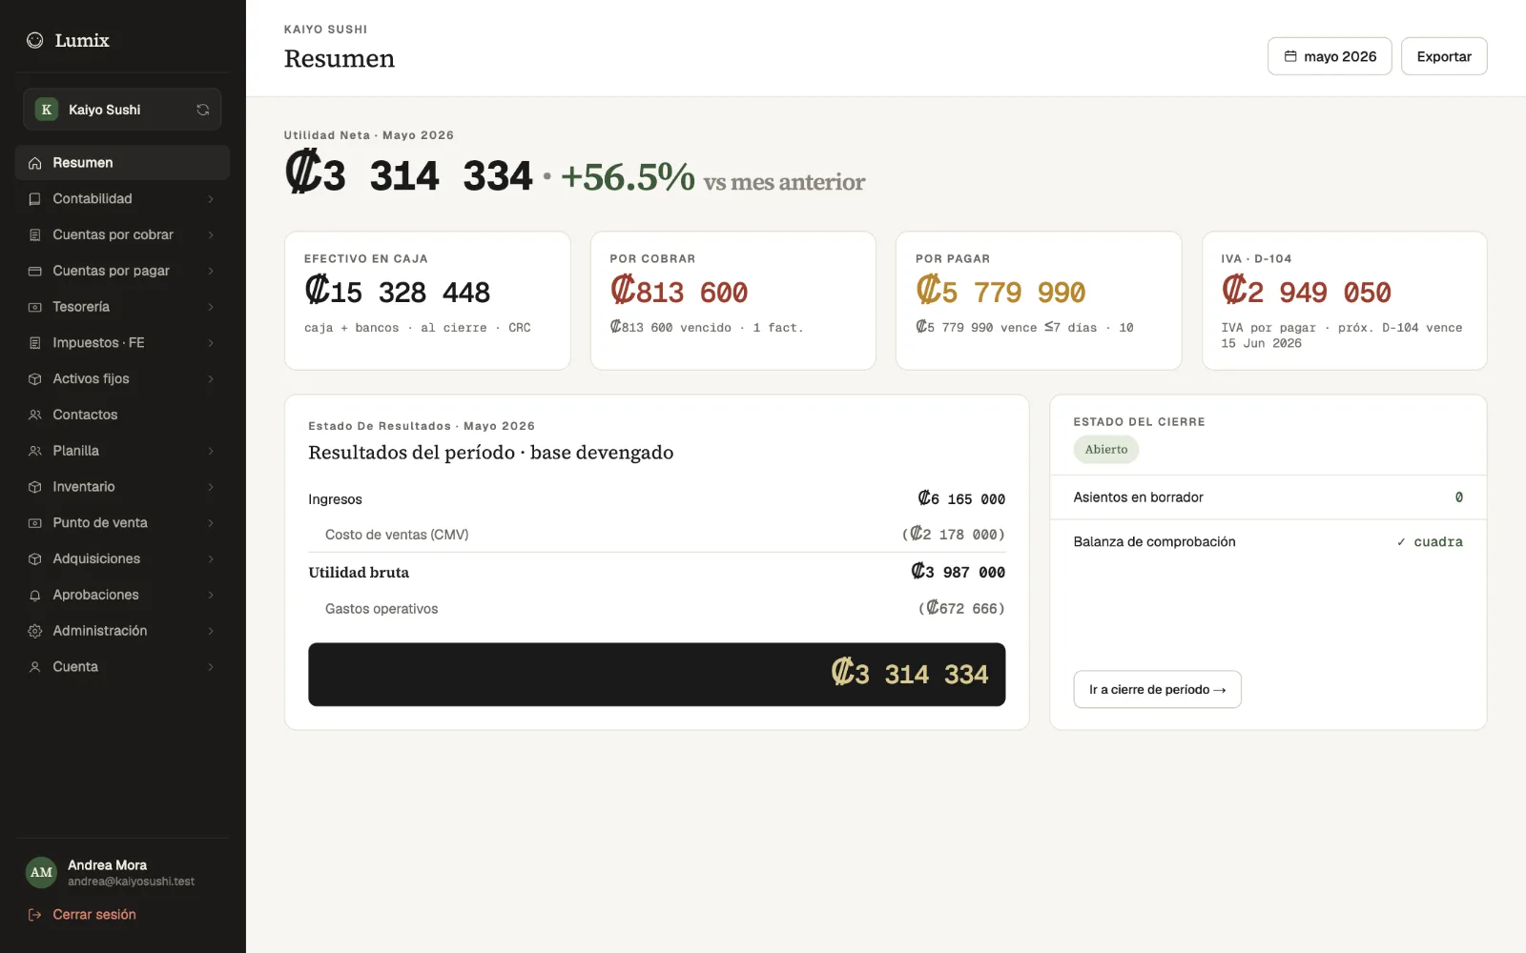Click the Activos fijos cube icon
1526x953 pixels.
(35, 379)
